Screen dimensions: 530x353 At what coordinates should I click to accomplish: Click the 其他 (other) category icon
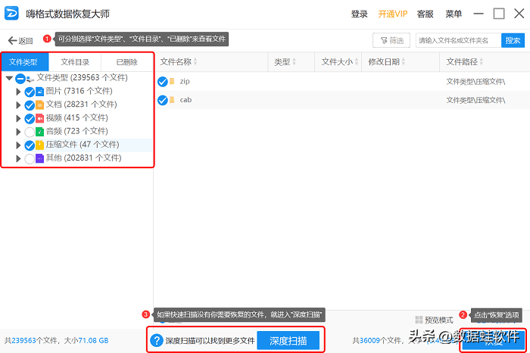[x=40, y=158]
